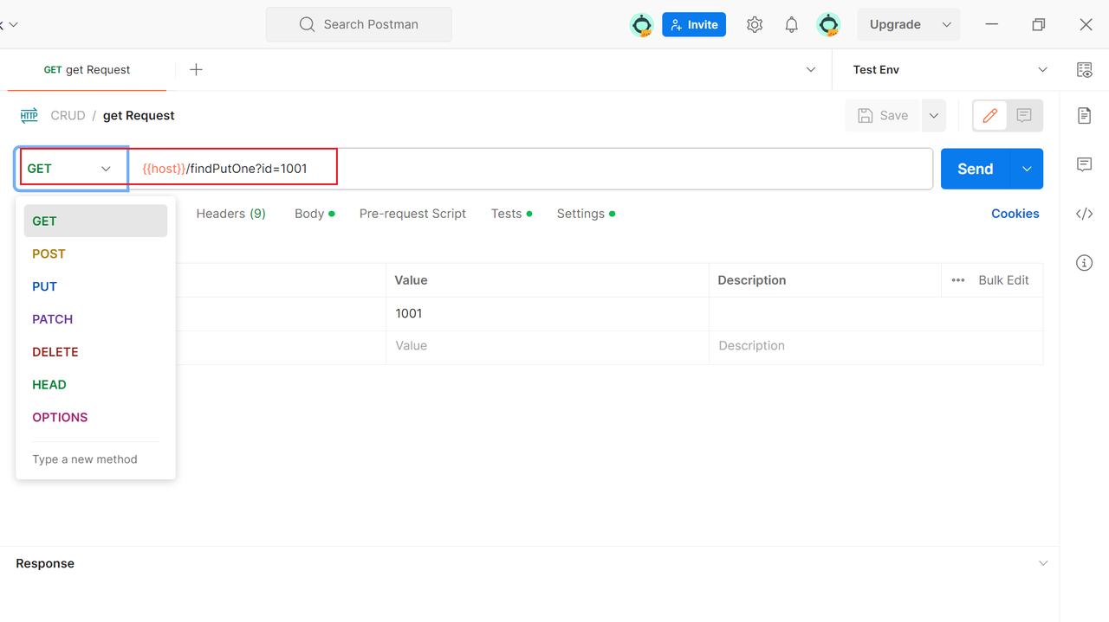1109x622 pixels.
Task: Click the Response label
Action: 45,563
